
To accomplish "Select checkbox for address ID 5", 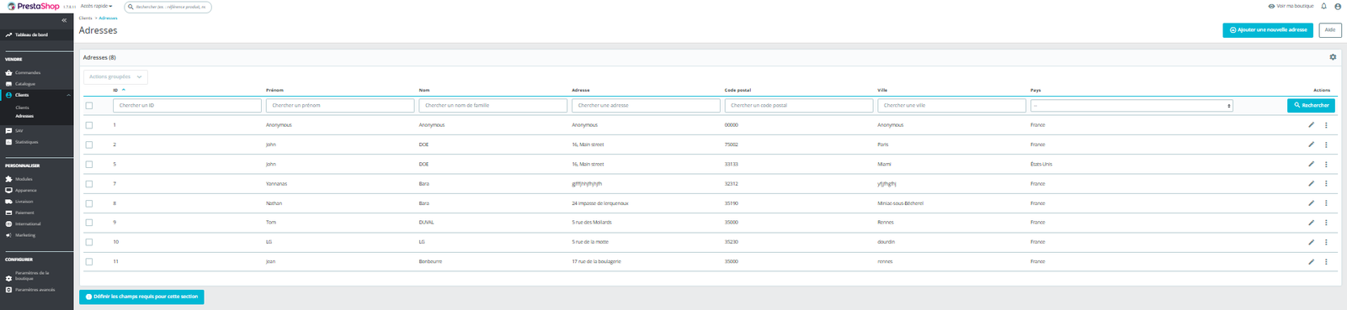I will 89,164.
